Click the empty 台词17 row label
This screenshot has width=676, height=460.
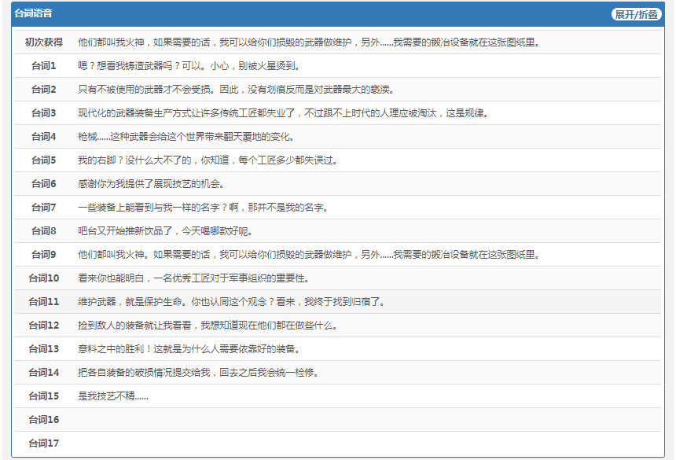click(x=43, y=443)
